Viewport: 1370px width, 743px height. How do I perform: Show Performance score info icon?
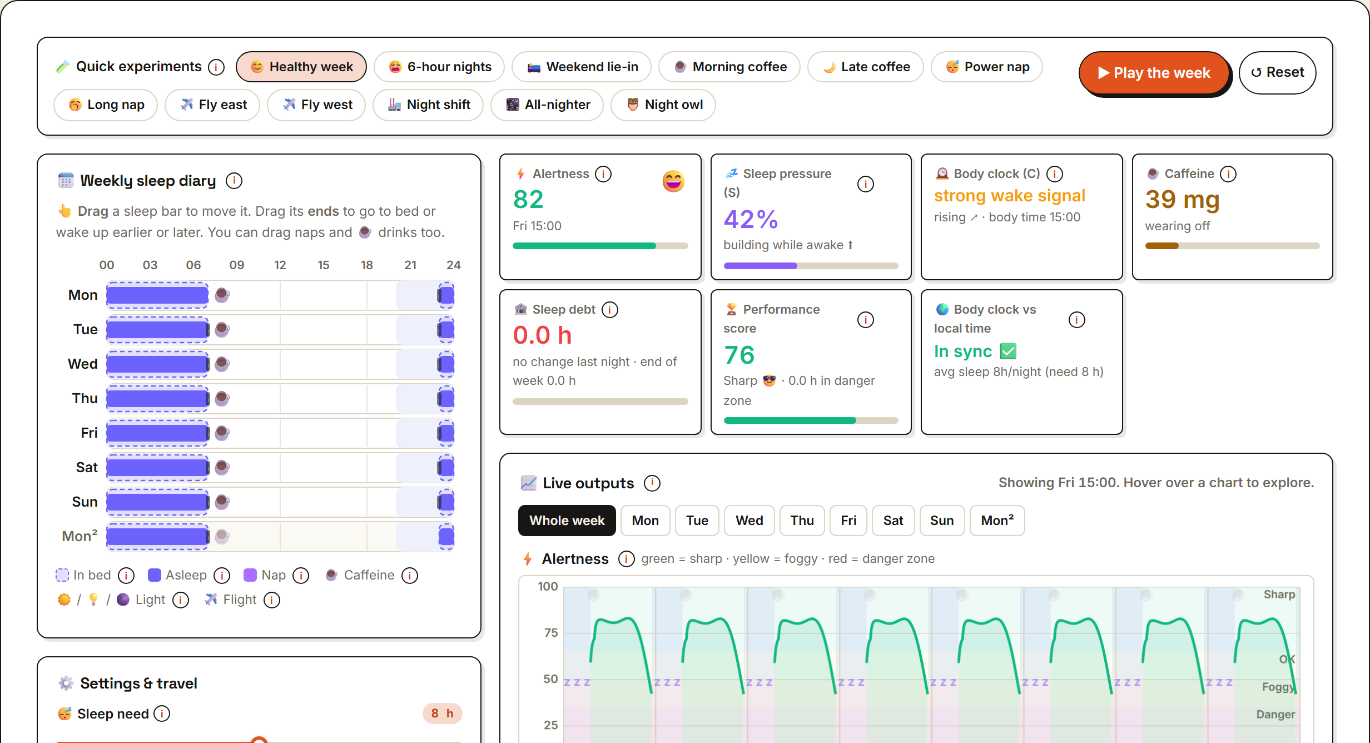pyautogui.click(x=866, y=320)
